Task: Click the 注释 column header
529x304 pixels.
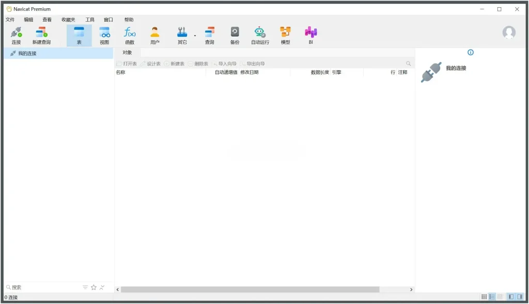Action: 402,72
